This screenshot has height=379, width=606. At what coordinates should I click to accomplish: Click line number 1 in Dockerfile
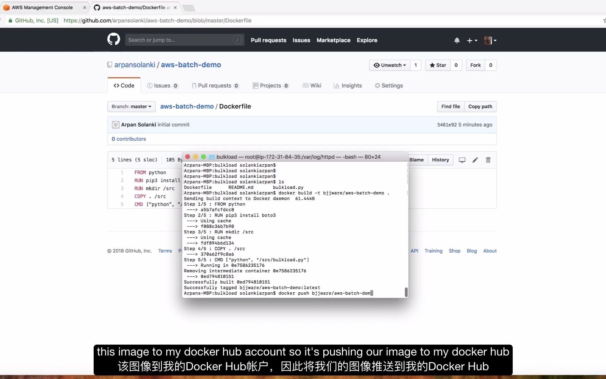point(122,173)
